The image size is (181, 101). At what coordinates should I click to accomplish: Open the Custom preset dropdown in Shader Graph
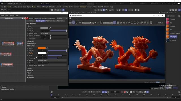point(62,18)
